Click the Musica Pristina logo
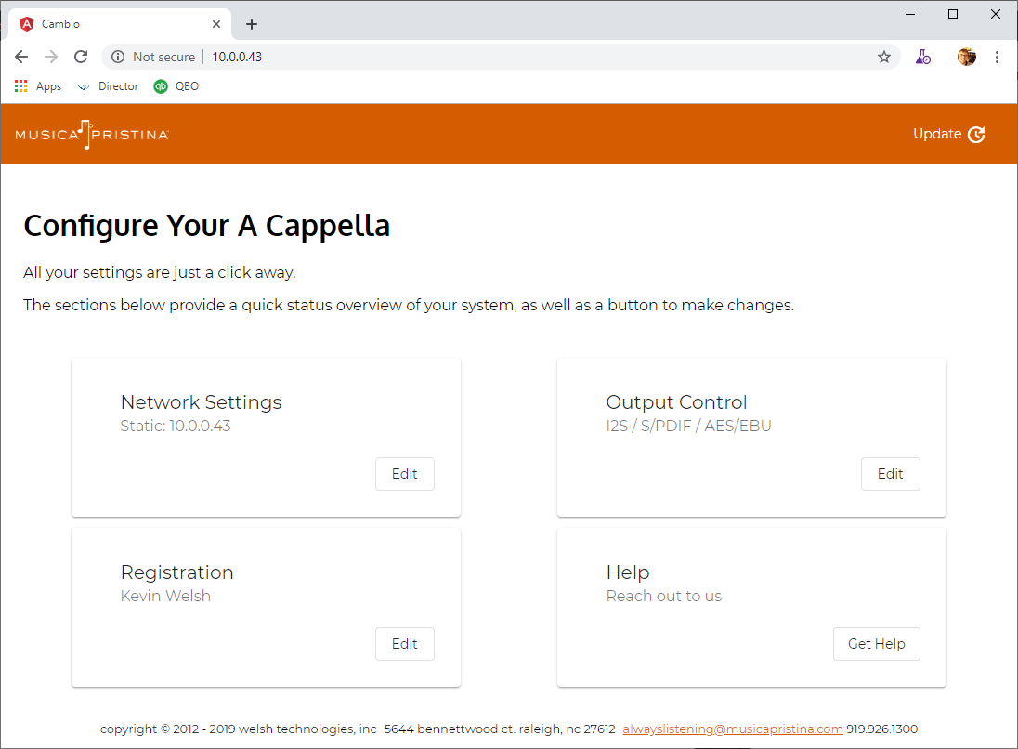 pyautogui.click(x=92, y=135)
